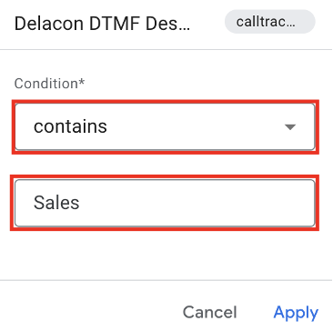This screenshot has height=331, width=333.
Task: Apply the filter condition
Action: coord(296,312)
